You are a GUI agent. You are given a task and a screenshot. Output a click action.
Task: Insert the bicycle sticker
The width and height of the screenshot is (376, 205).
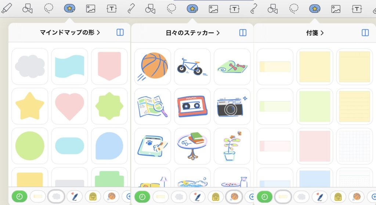192,67
